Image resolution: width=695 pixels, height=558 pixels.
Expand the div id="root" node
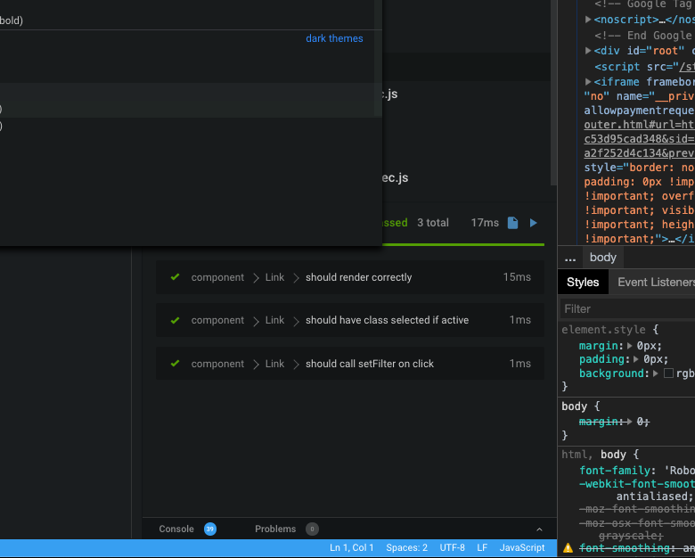click(588, 51)
